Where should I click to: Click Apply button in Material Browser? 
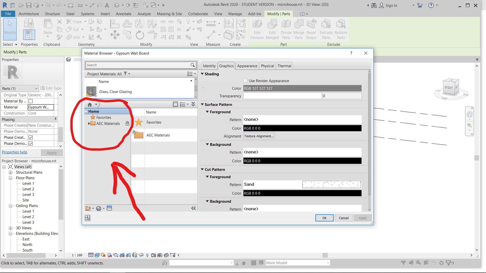click(362, 218)
